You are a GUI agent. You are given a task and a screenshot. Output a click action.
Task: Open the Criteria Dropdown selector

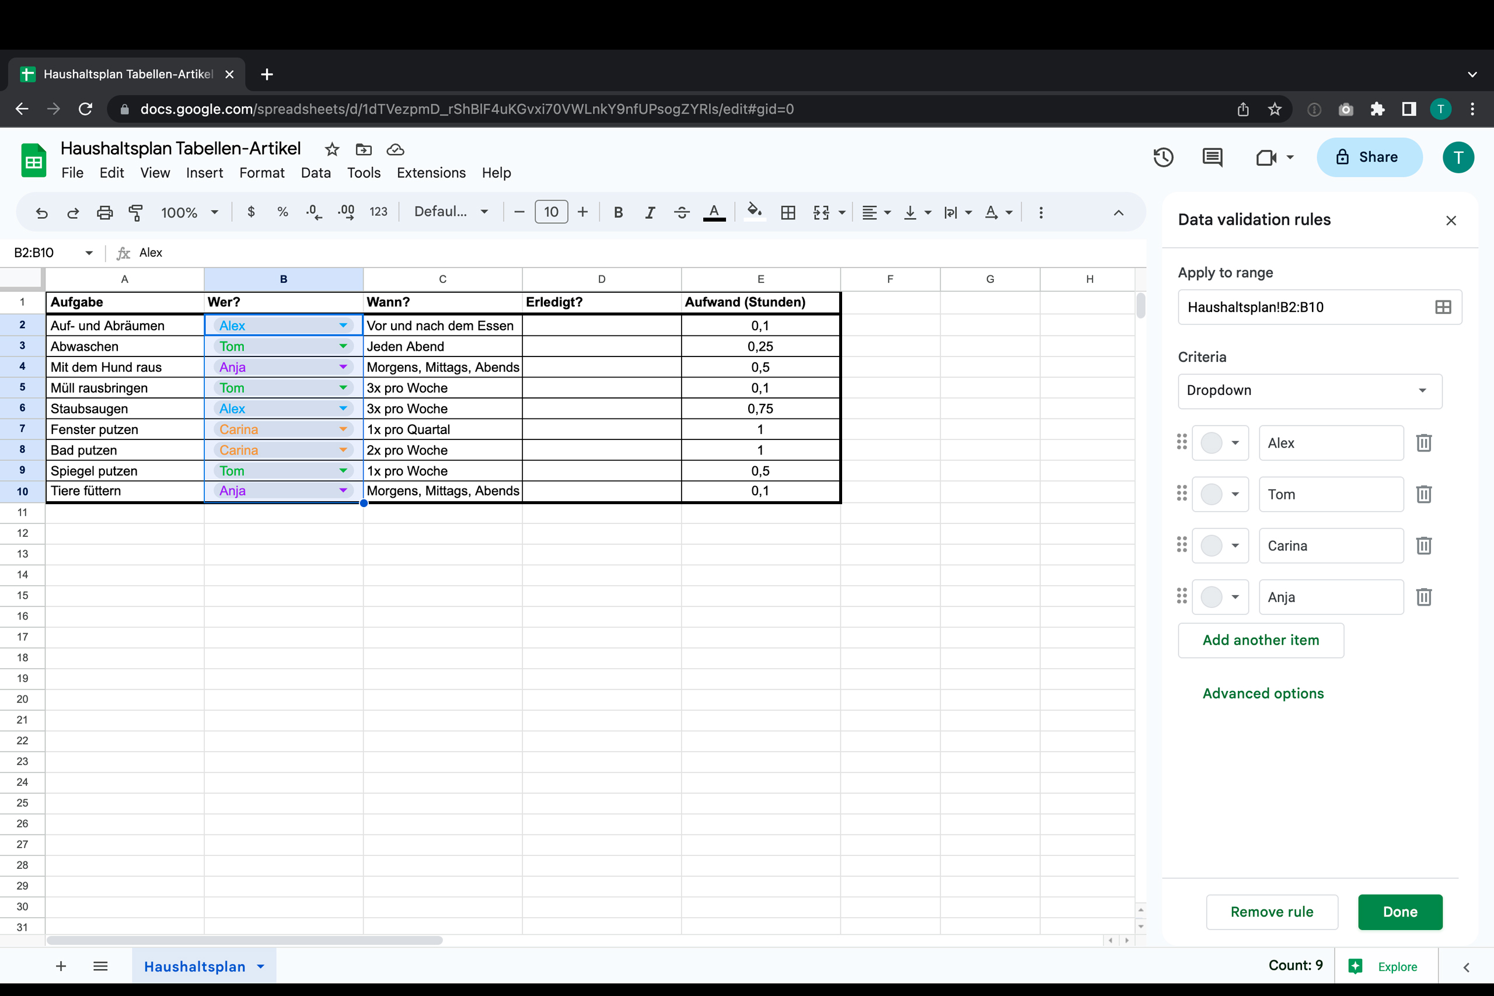pyautogui.click(x=1309, y=391)
